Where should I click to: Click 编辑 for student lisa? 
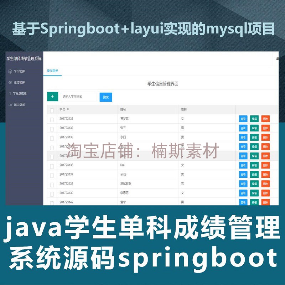pos(254,165)
